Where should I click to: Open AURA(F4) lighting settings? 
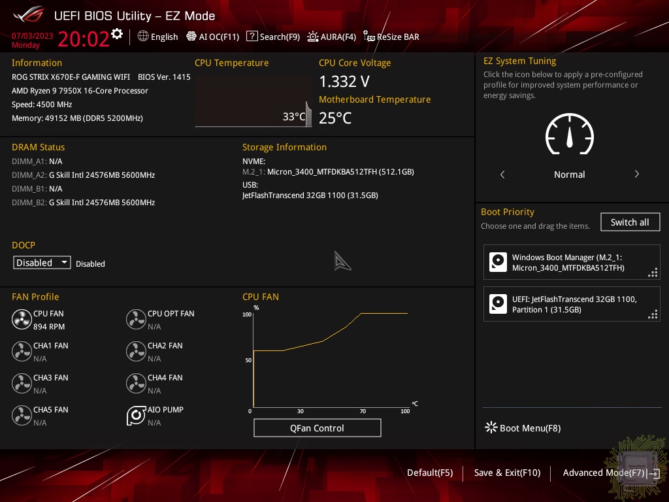point(331,37)
